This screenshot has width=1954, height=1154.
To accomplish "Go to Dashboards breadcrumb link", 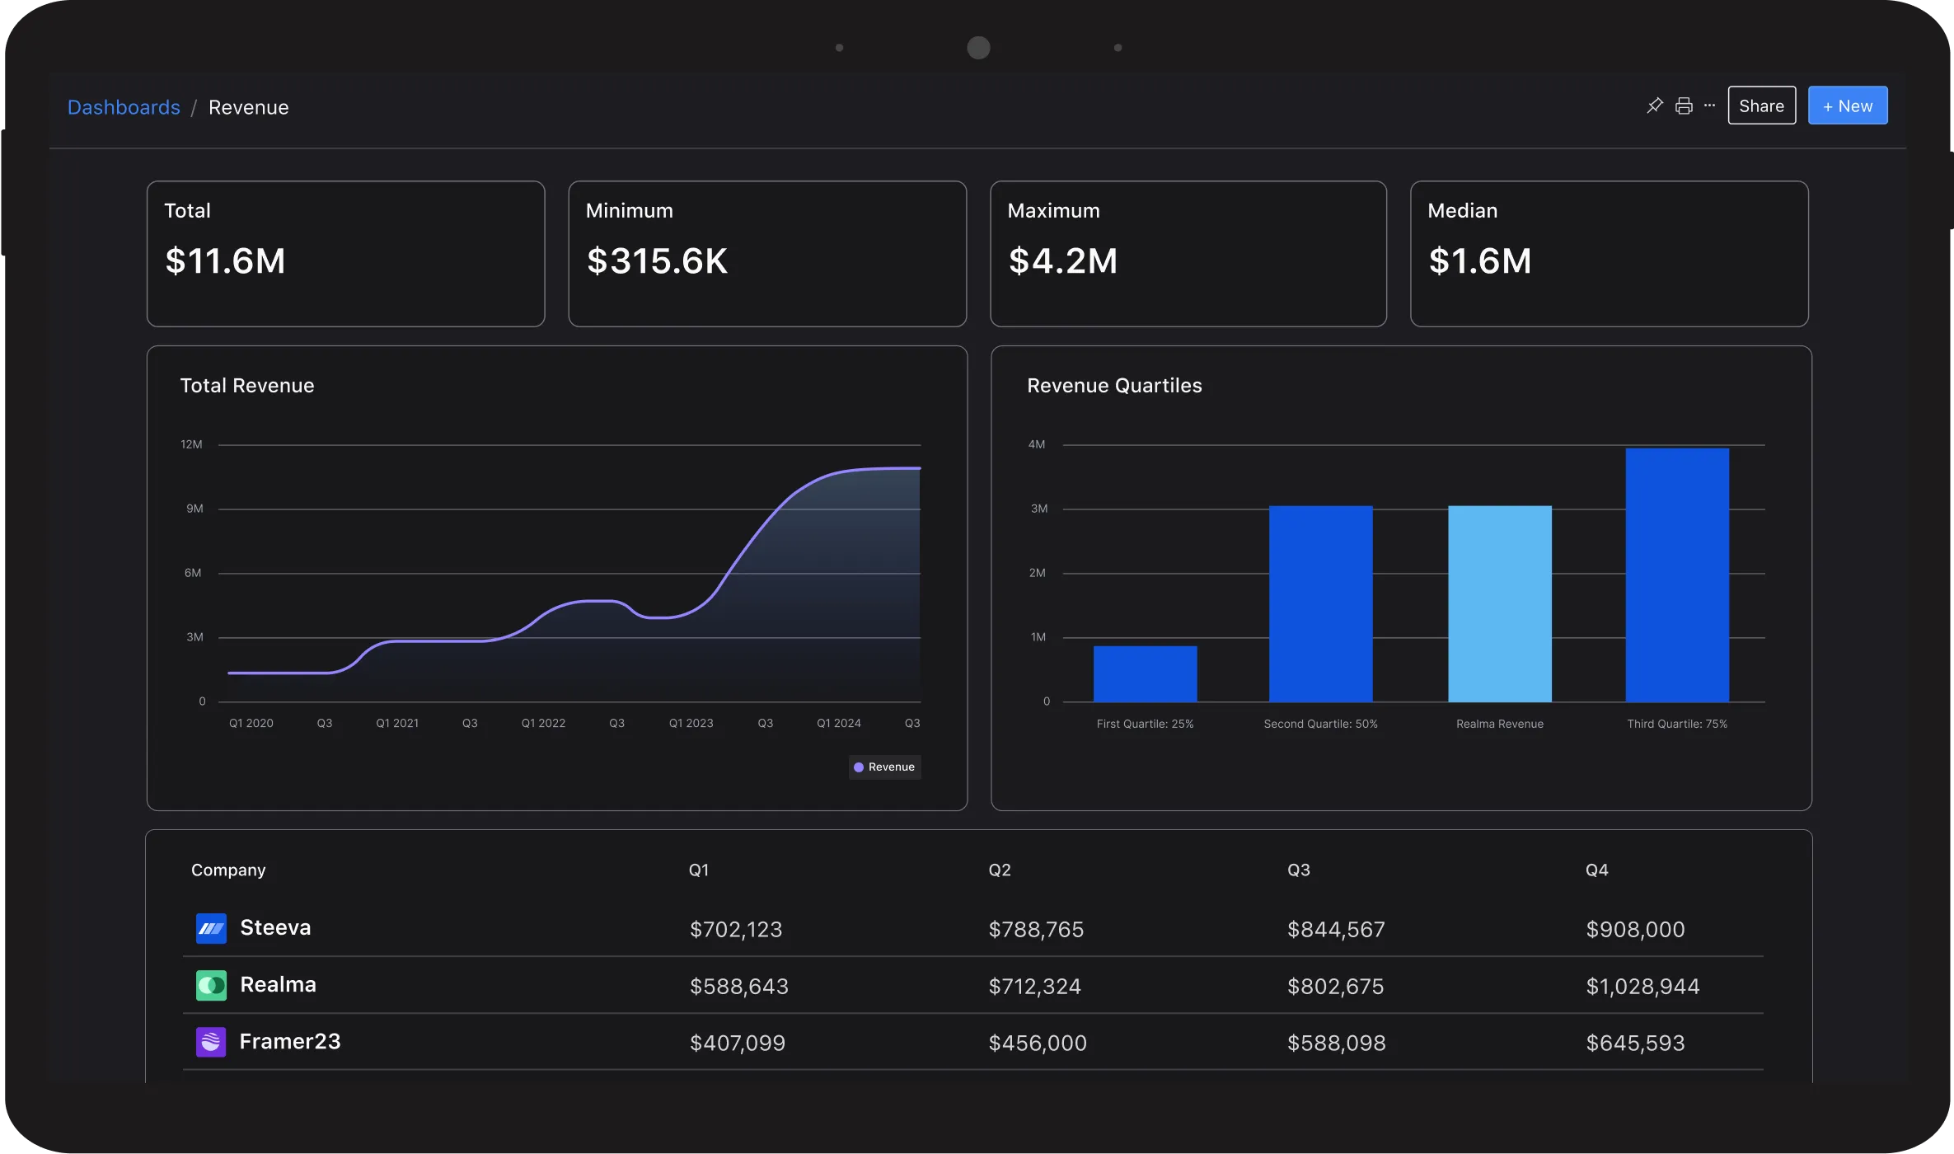I will coord(124,107).
